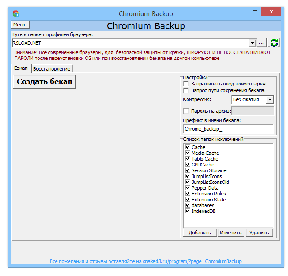The height and width of the screenshot is (276, 288).
Task: Click the Добавить button
Action: 200,233
